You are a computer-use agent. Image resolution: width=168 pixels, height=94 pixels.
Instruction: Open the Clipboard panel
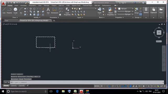pos(154,10)
